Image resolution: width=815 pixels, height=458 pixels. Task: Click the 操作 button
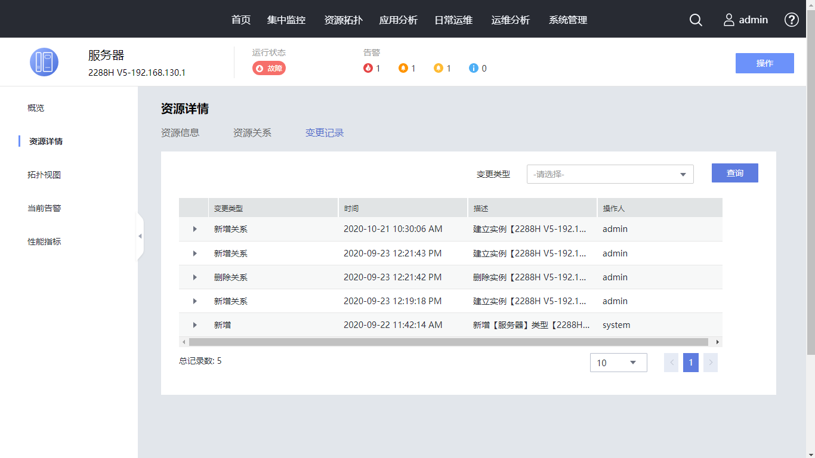[764, 63]
